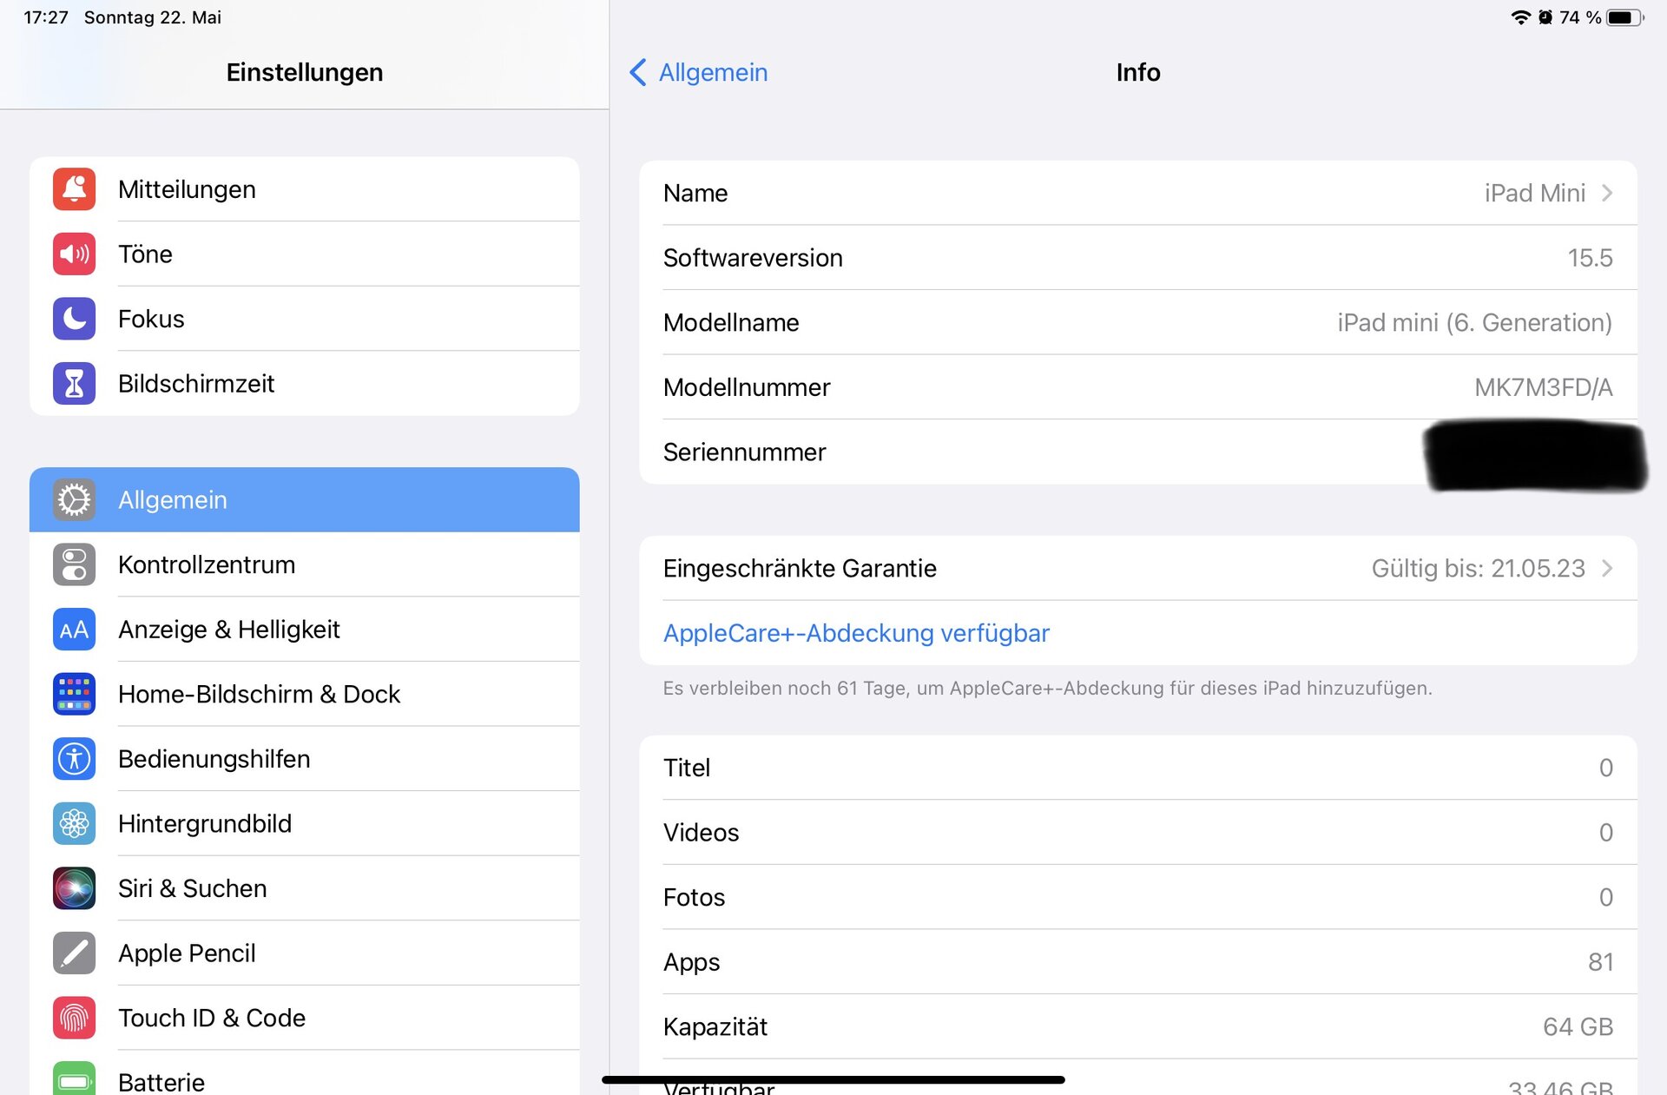Tap the AppleCare+ 61 Tage remaining note
1667x1095 pixels.
click(1047, 688)
